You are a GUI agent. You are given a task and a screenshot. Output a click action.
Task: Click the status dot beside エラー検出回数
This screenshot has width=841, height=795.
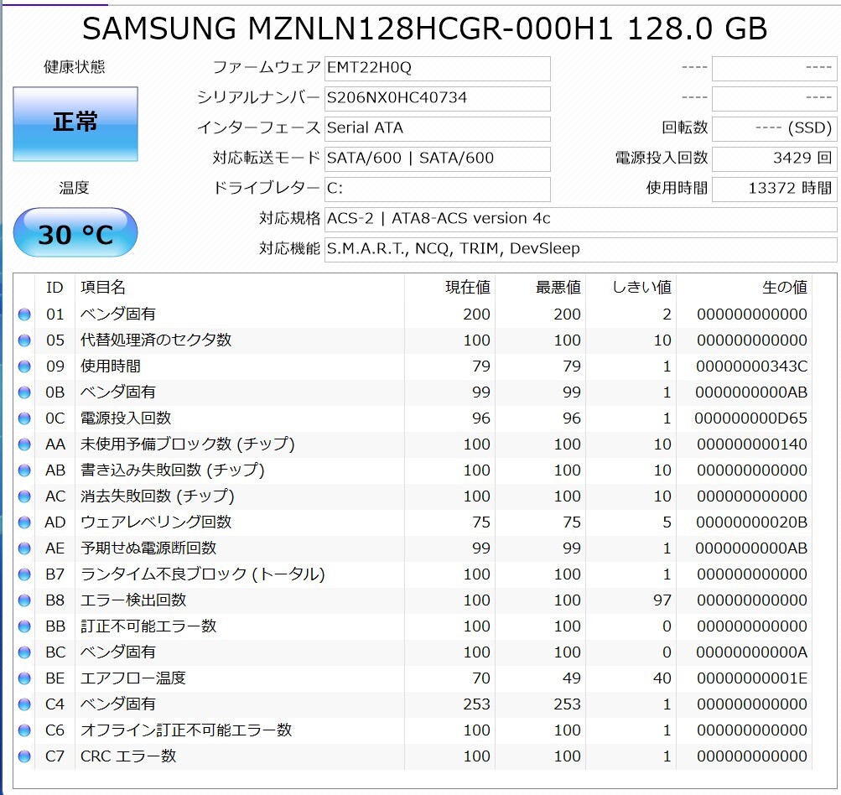(x=24, y=600)
